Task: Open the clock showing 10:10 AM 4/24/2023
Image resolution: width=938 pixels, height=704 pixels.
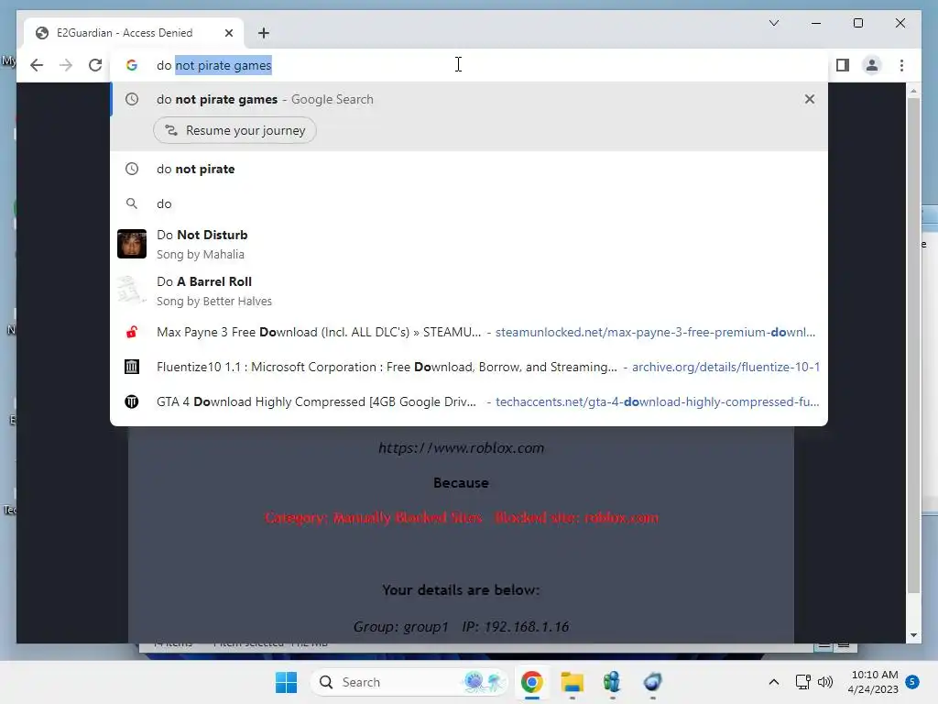Action: [x=873, y=682]
